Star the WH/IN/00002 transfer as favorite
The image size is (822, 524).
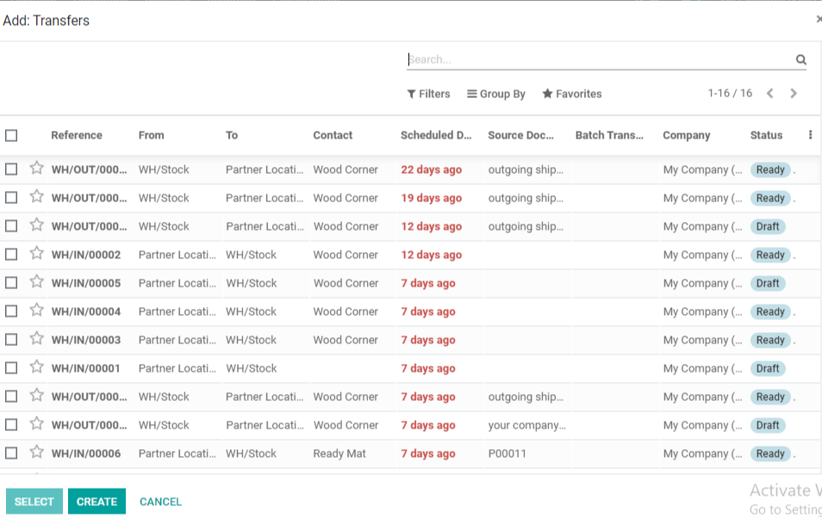point(36,254)
